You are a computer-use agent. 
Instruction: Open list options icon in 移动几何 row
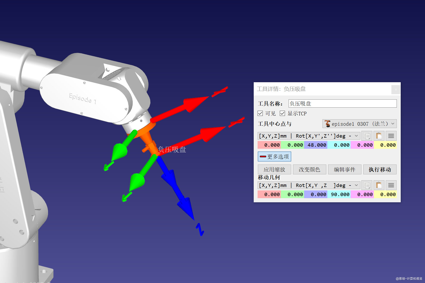391,185
